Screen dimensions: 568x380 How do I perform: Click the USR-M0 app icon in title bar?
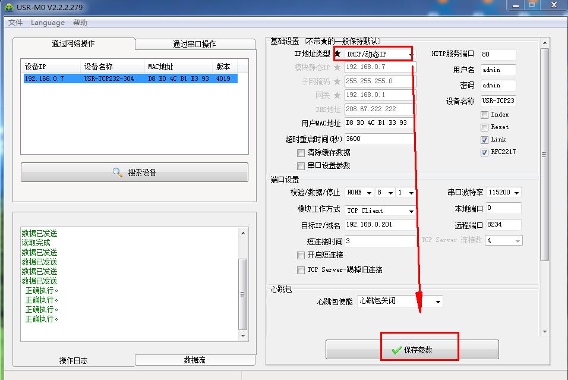(9, 7)
